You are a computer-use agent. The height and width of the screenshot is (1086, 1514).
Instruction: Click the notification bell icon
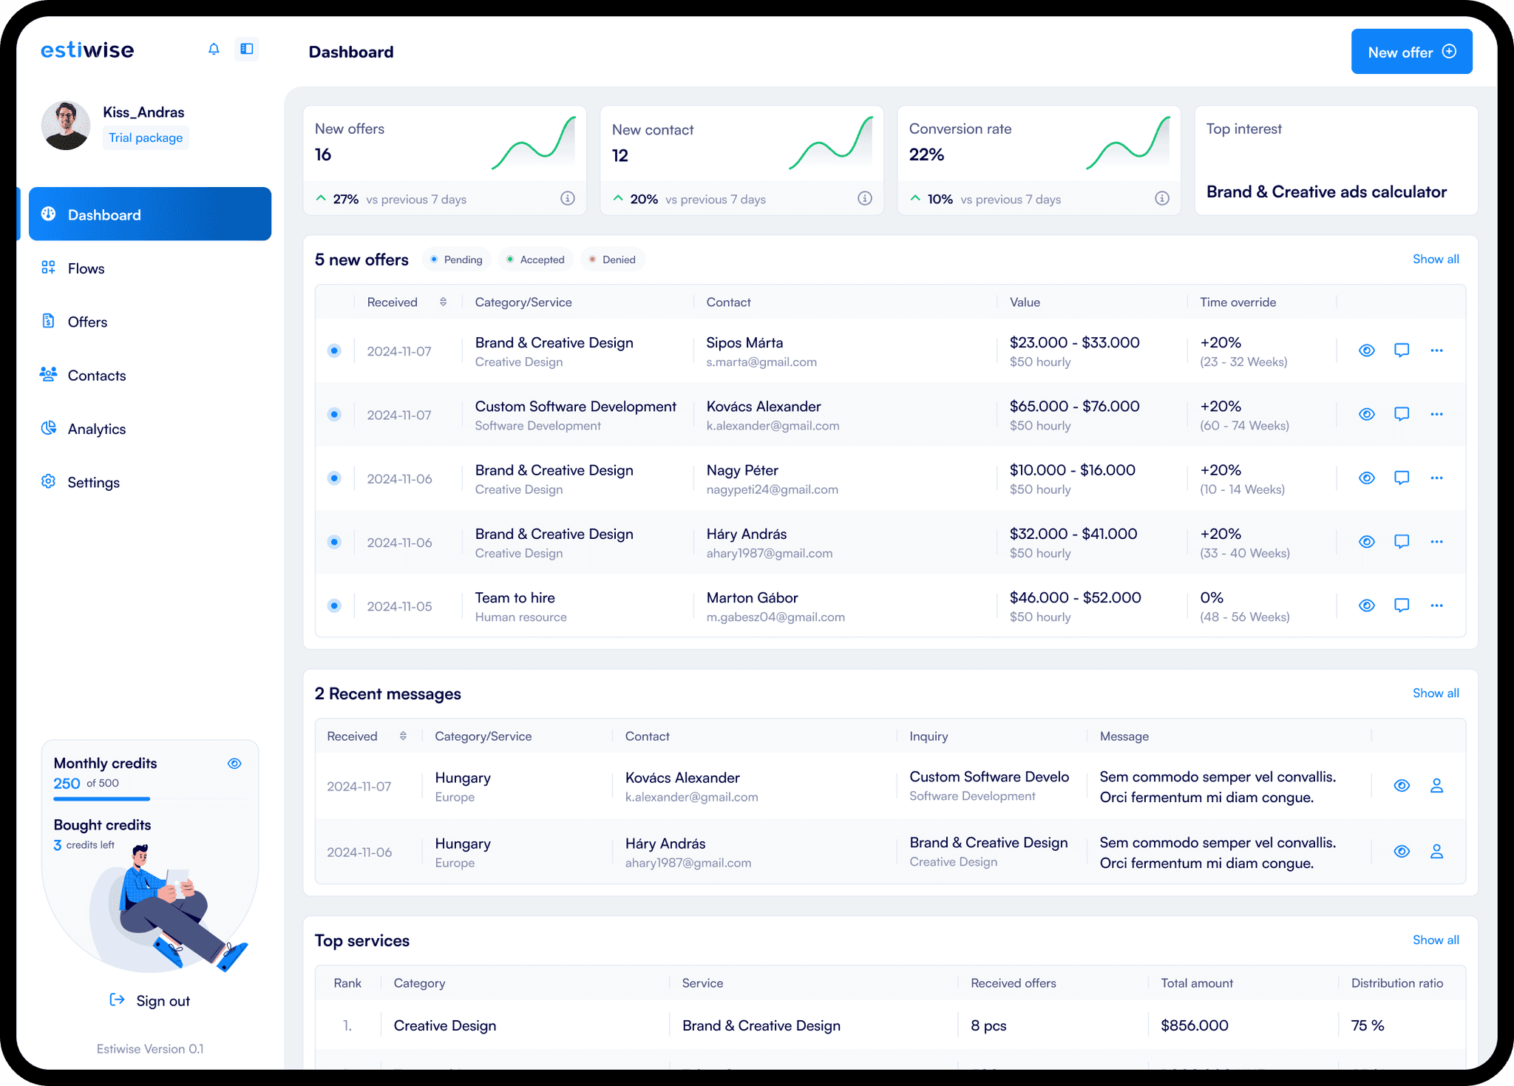coord(214,50)
